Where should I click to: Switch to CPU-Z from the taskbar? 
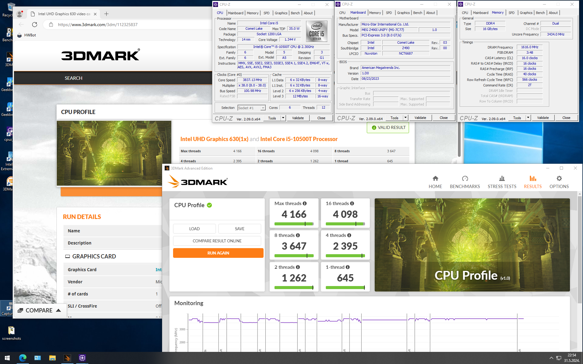[82, 358]
